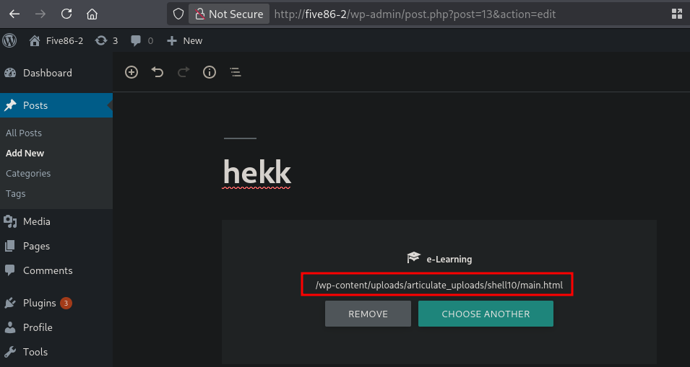Undo the last edit
This screenshot has width=690, height=367.
[157, 72]
